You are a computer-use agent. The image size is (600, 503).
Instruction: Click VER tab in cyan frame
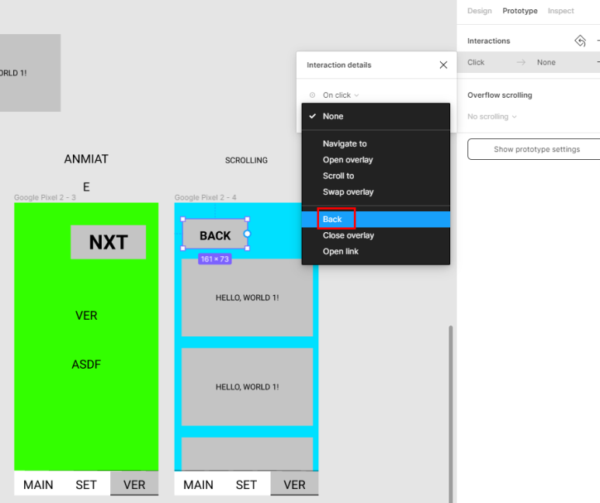[x=294, y=484]
